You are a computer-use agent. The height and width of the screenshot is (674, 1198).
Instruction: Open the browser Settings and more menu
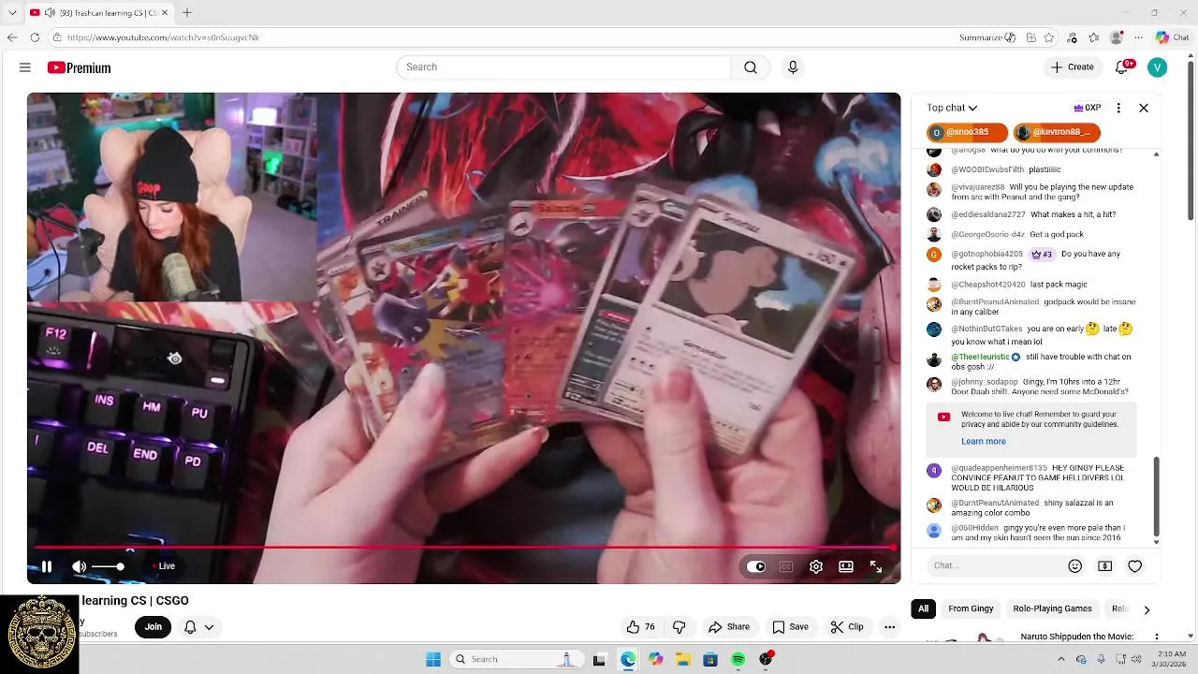click(x=1139, y=37)
